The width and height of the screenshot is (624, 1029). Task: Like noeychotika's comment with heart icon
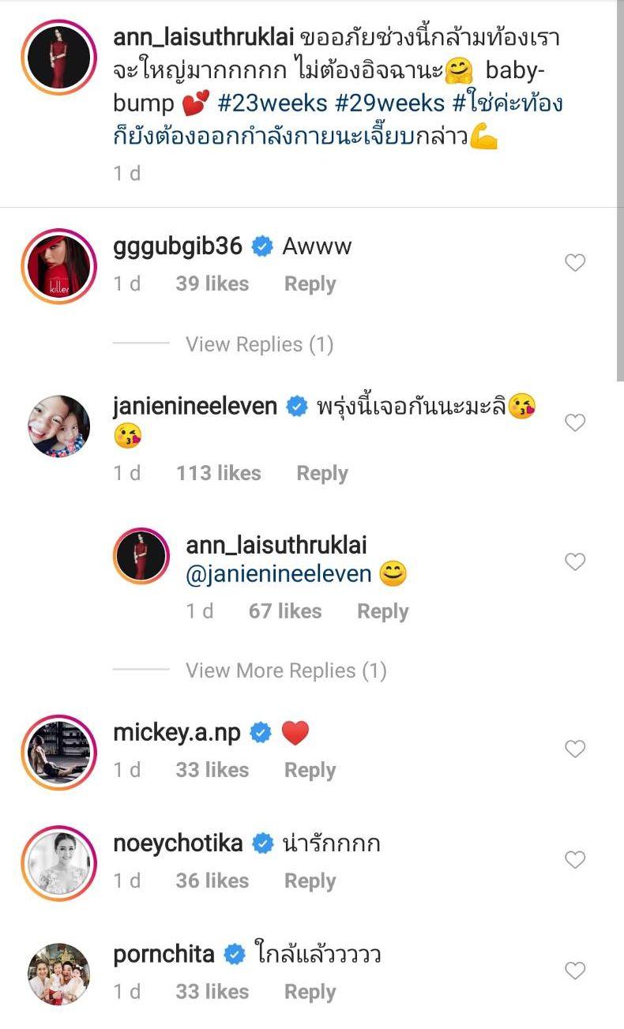click(575, 859)
